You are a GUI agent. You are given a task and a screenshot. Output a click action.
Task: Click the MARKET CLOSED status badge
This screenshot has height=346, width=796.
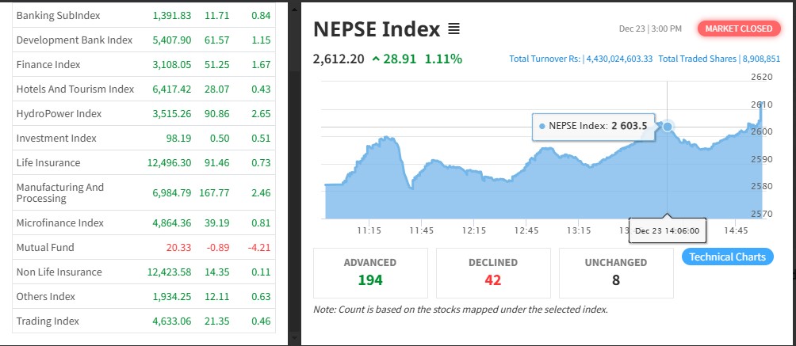pyautogui.click(x=738, y=29)
